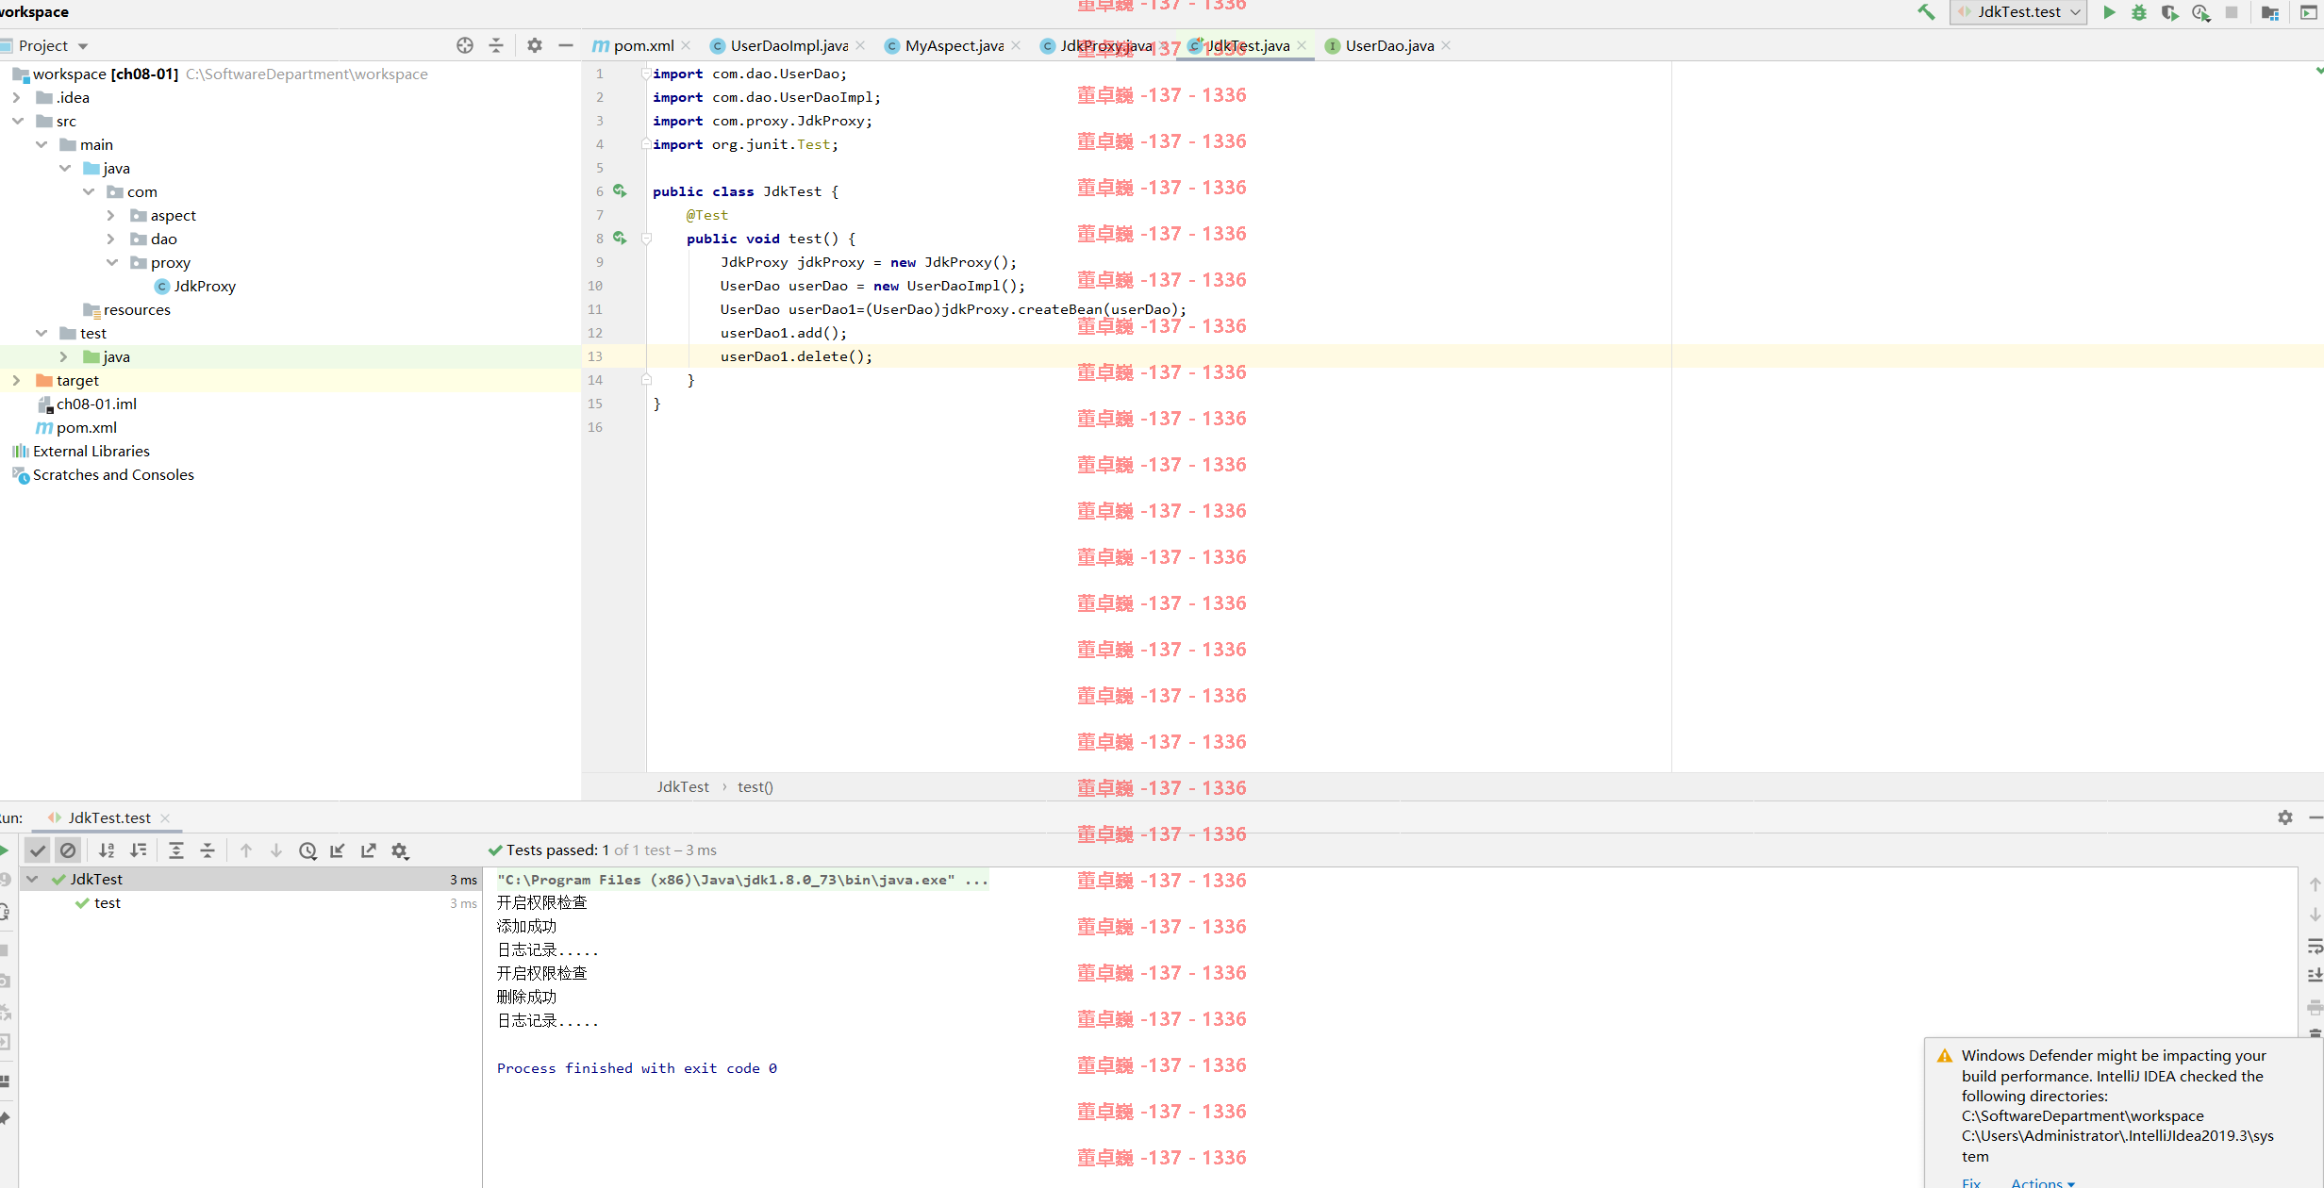This screenshot has height=1188, width=2324.
Task: Click run gutter icon beside test() method
Action: (620, 239)
